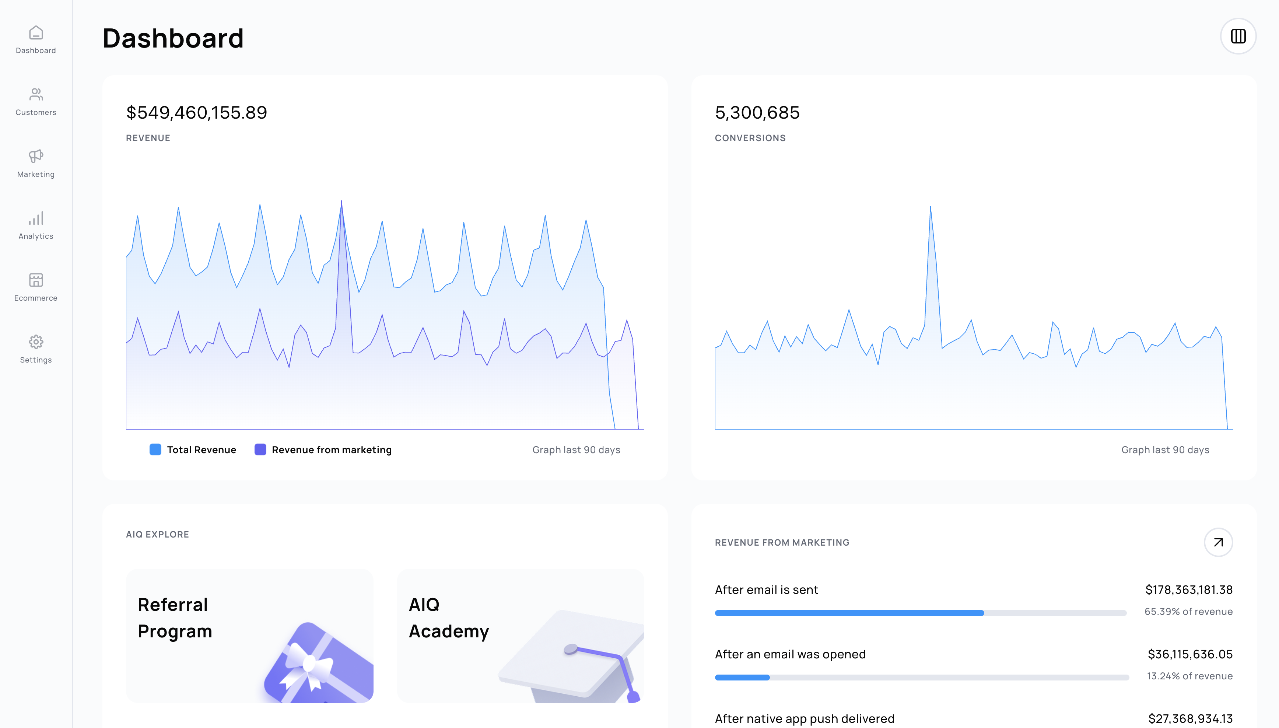The width and height of the screenshot is (1279, 728).
Task: Click Total Revenue blue legend swatch
Action: [x=155, y=449]
